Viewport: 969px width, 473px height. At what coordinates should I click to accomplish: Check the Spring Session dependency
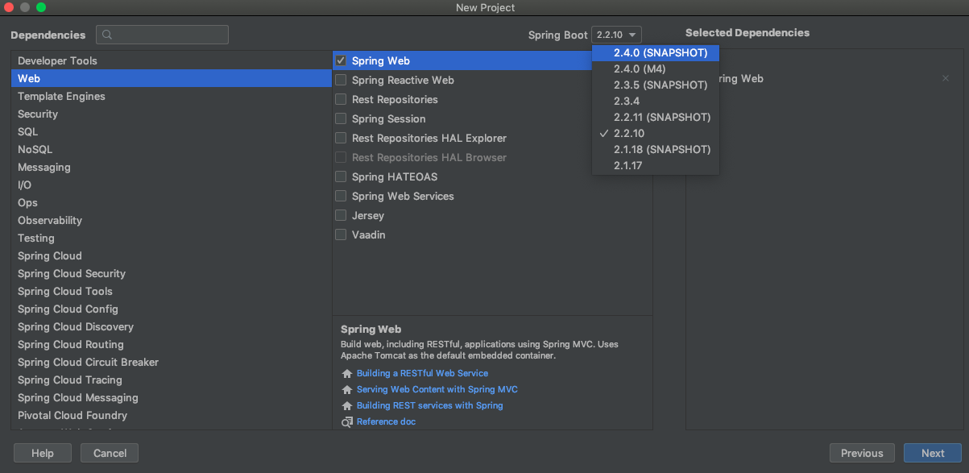tap(341, 118)
